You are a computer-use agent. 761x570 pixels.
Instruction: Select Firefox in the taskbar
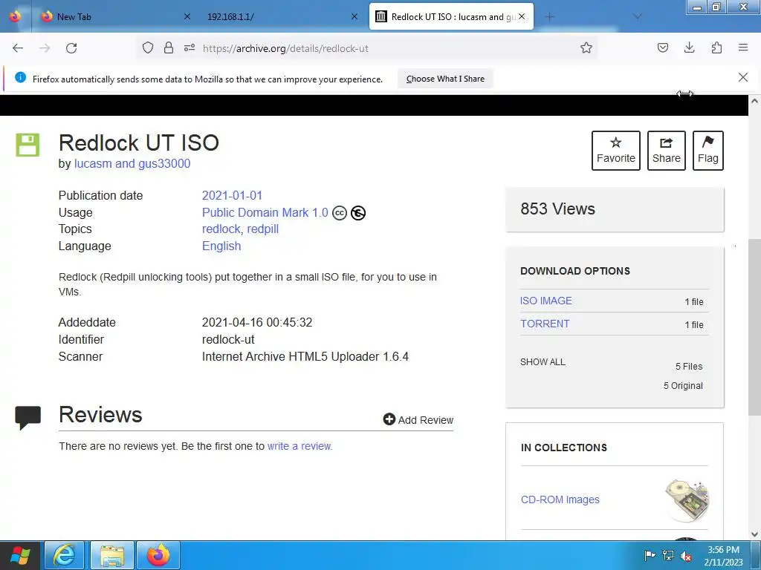[x=158, y=555]
